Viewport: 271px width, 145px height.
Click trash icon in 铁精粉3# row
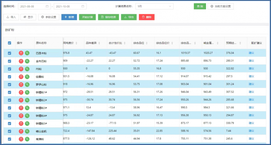[x=21, y=108]
